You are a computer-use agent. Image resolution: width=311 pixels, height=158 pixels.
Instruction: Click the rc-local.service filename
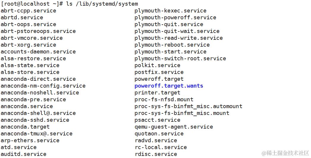[160, 147]
